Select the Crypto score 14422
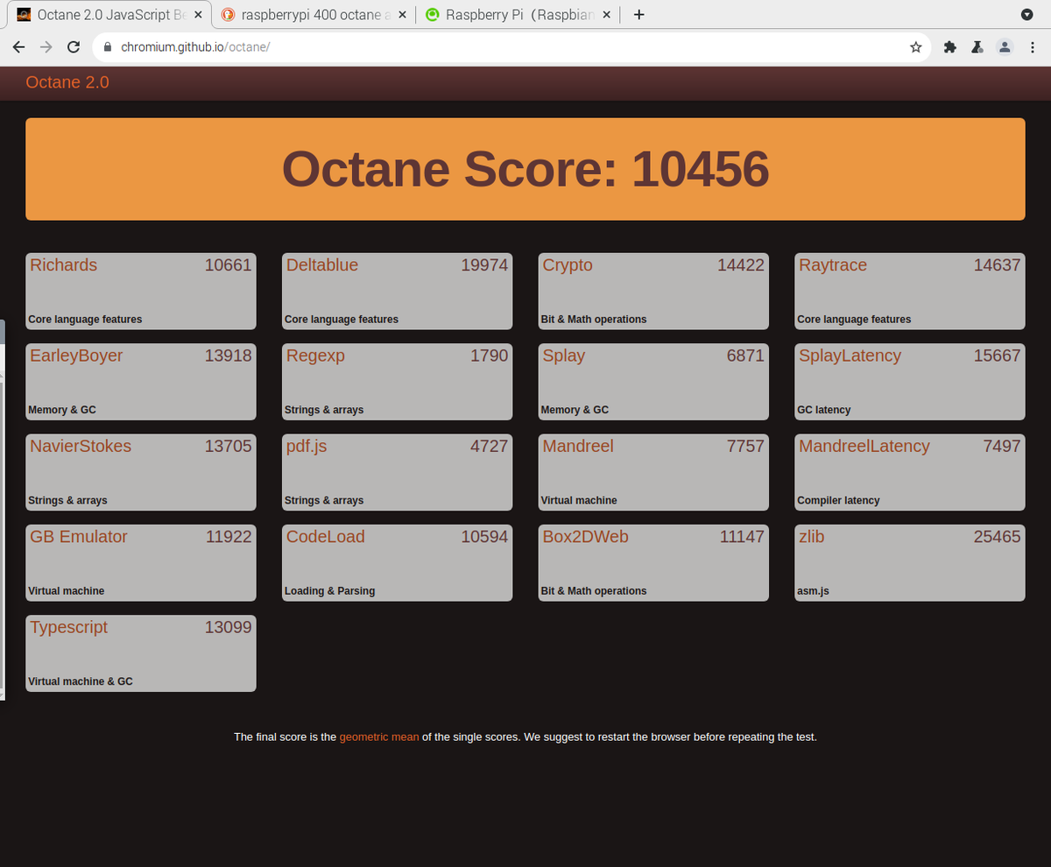 coord(741,265)
